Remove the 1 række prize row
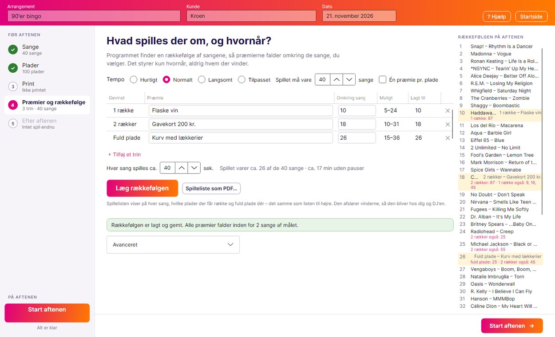 [x=448, y=111]
